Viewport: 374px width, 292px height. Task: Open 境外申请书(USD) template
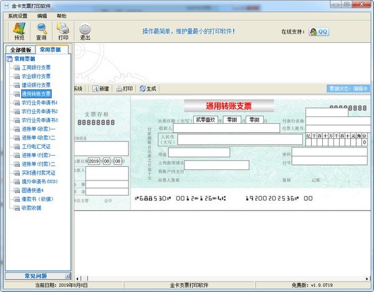(40, 181)
